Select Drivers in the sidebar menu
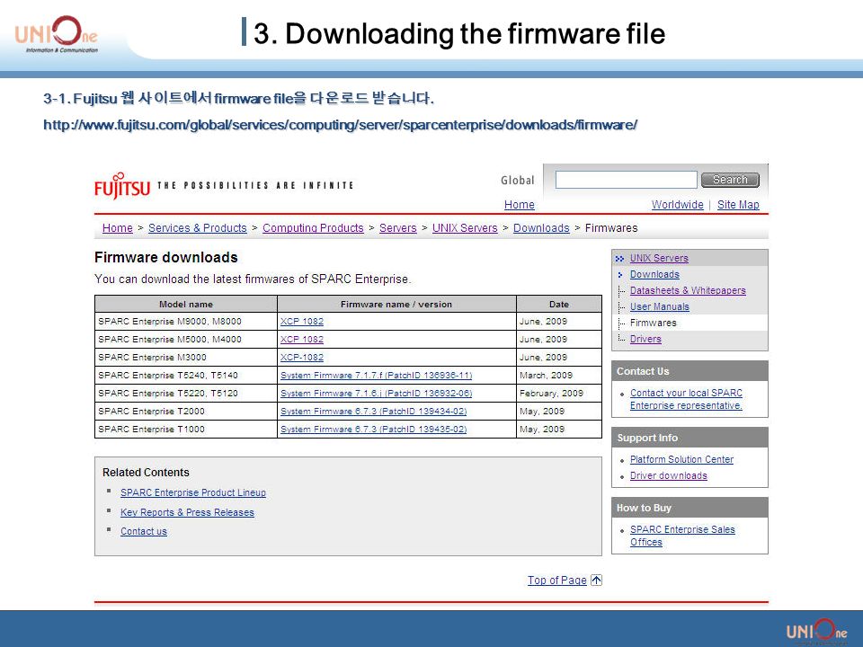The height and width of the screenshot is (647, 863). pos(645,339)
